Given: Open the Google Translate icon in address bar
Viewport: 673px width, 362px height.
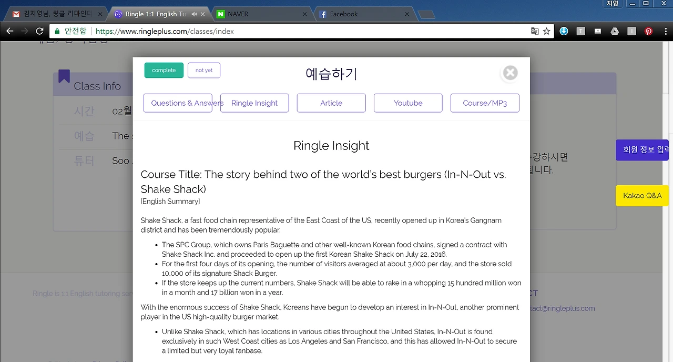Looking at the screenshot, I should pos(535,31).
